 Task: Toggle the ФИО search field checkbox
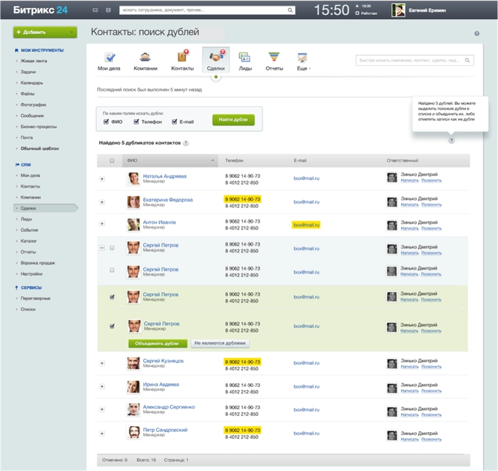106,121
